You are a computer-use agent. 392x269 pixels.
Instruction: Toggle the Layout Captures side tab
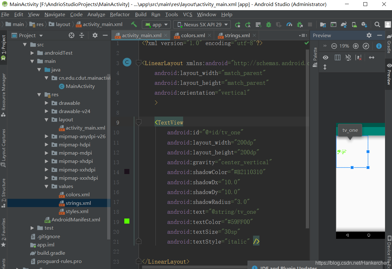tap(3, 148)
